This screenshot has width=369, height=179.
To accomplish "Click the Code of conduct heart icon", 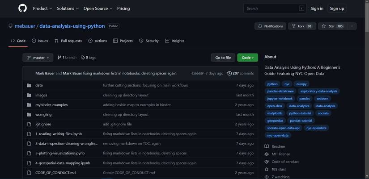I will (x=267, y=162).
